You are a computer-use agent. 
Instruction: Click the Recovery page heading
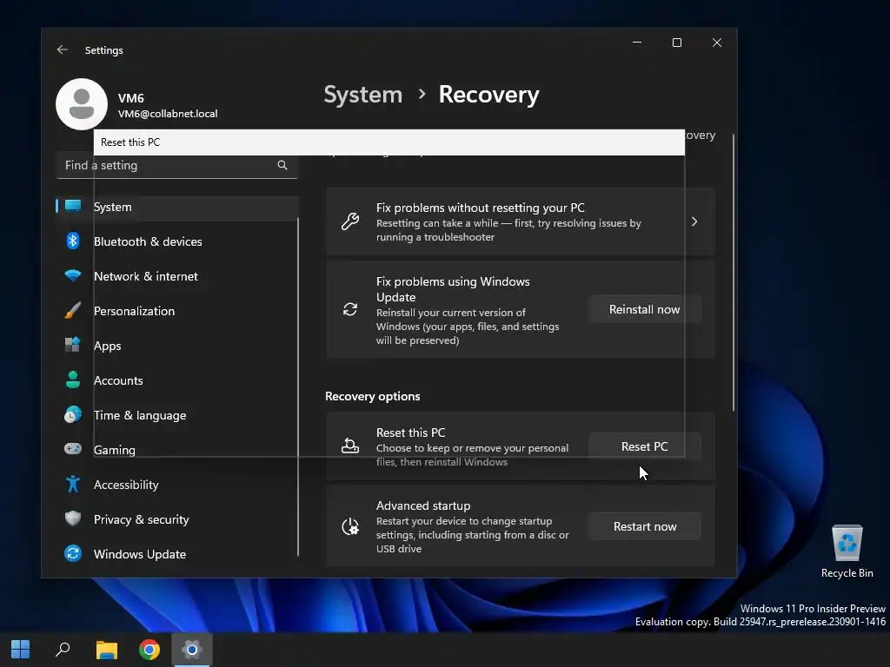(488, 94)
